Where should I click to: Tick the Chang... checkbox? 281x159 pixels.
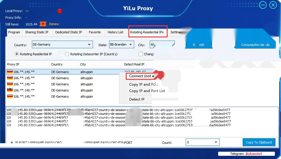(141, 54)
